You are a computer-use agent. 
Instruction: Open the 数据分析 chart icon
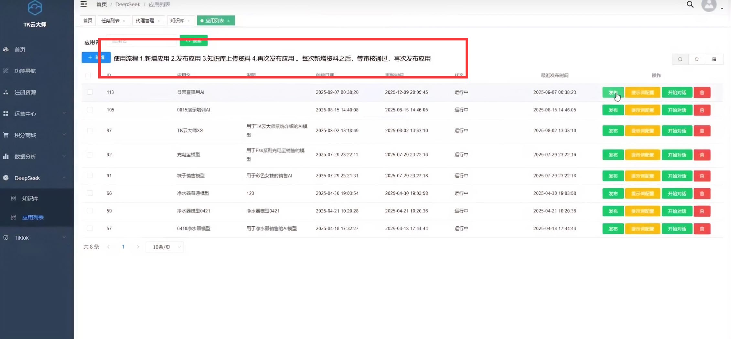coord(5,156)
